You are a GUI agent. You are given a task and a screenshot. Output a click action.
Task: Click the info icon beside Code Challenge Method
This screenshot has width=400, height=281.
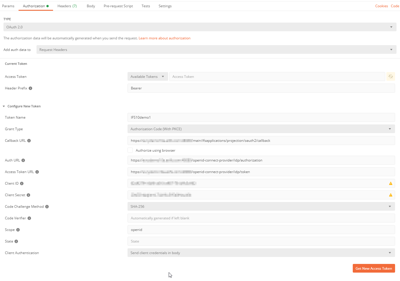(x=47, y=207)
